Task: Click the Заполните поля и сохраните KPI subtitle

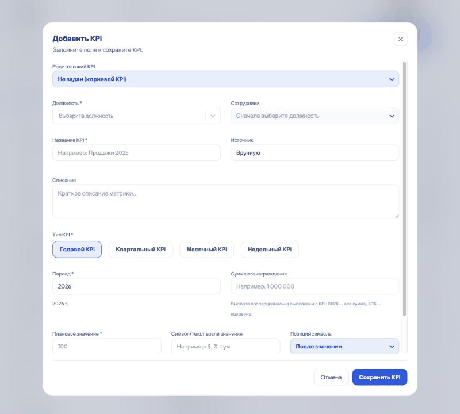Action: pos(97,50)
